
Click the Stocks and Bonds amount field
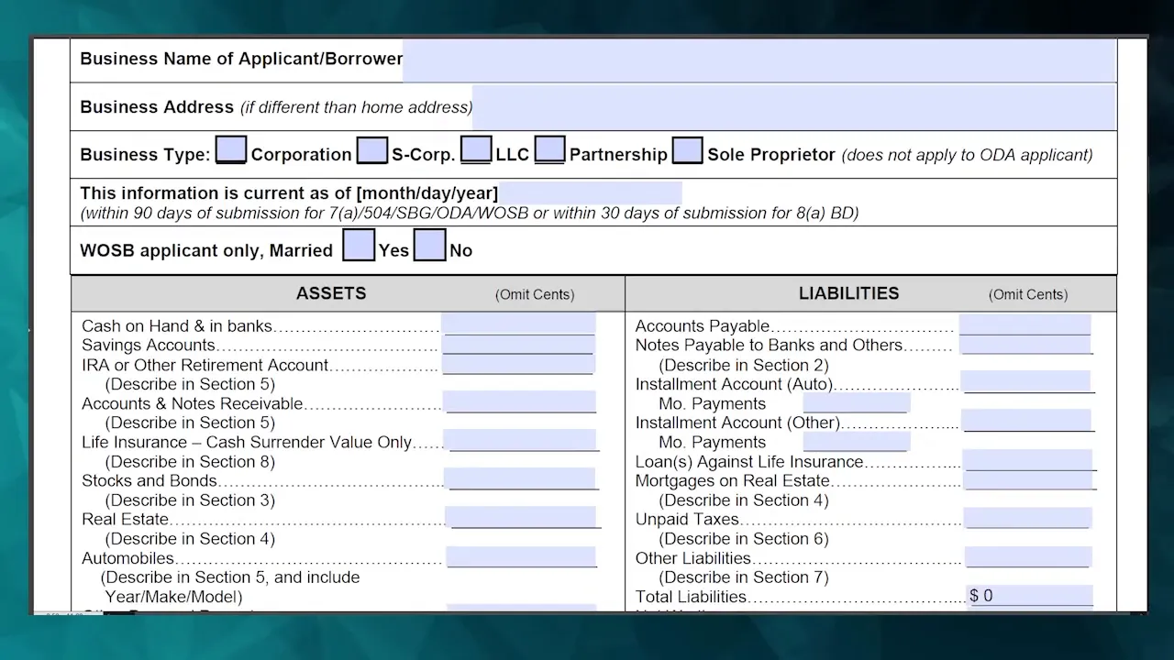(518, 478)
